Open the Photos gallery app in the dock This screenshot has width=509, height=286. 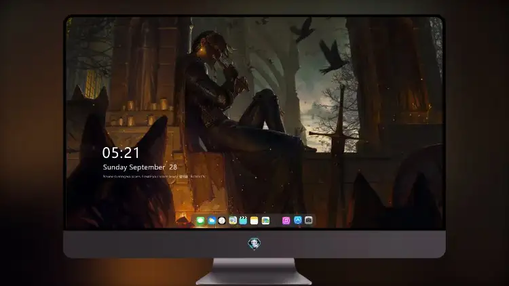click(265, 220)
